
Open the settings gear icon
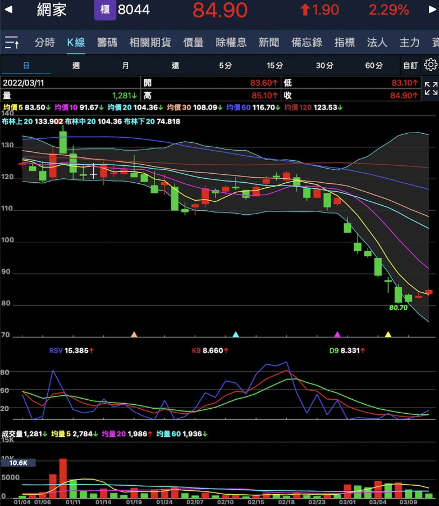(431, 65)
